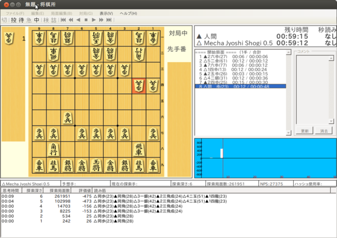
Task: Fast-forward several moves
Action: click(x=101, y=20)
